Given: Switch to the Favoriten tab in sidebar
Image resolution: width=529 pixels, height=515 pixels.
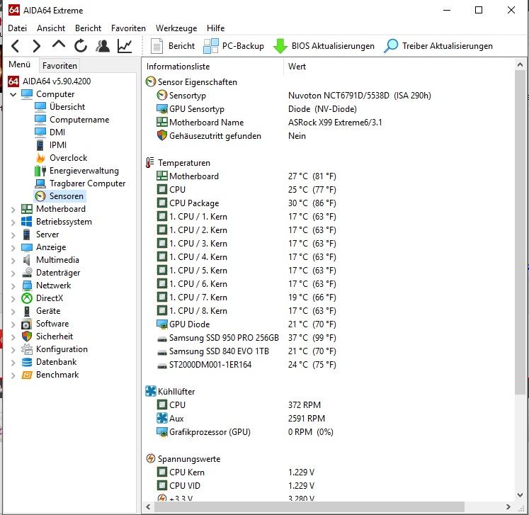Looking at the screenshot, I should click(59, 65).
